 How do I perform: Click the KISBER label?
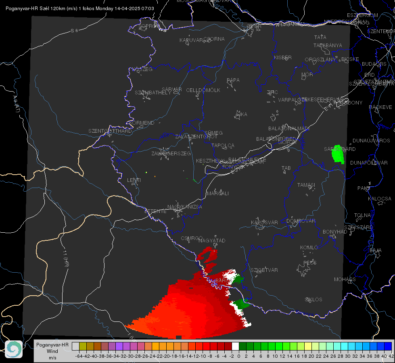tap(283, 57)
